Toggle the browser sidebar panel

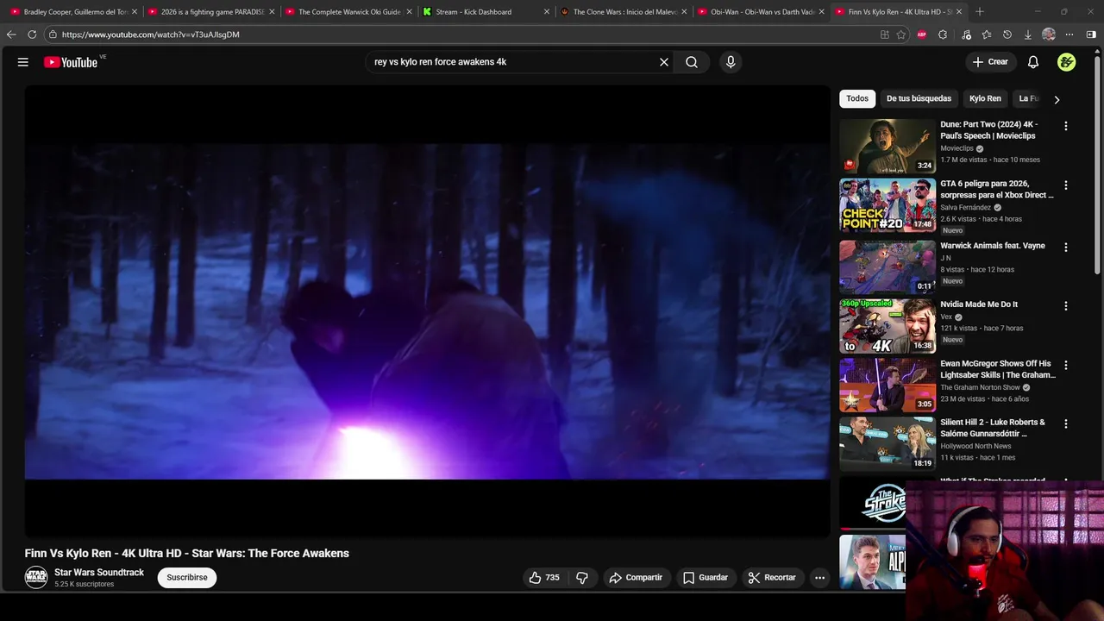coord(1092,34)
